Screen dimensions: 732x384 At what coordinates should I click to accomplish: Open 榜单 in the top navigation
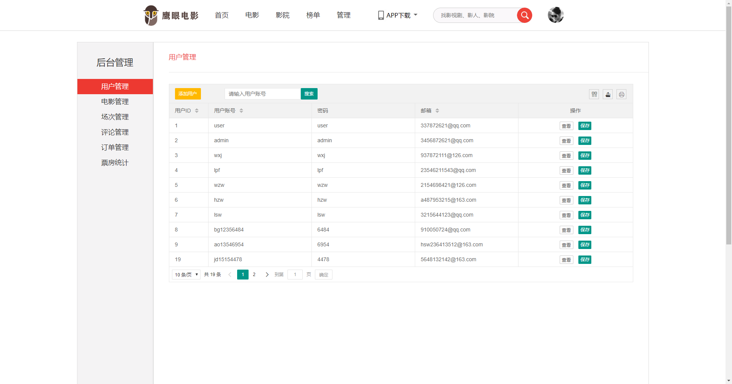313,15
